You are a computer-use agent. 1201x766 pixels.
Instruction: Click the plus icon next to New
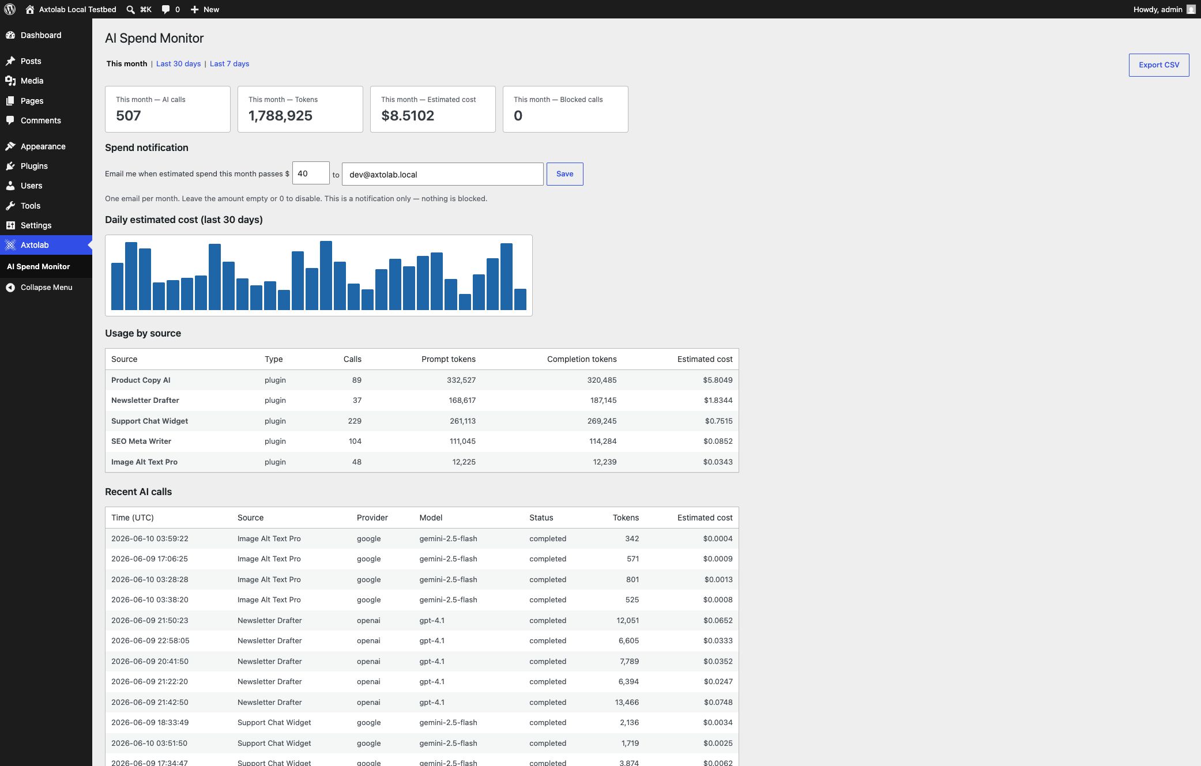click(x=195, y=9)
